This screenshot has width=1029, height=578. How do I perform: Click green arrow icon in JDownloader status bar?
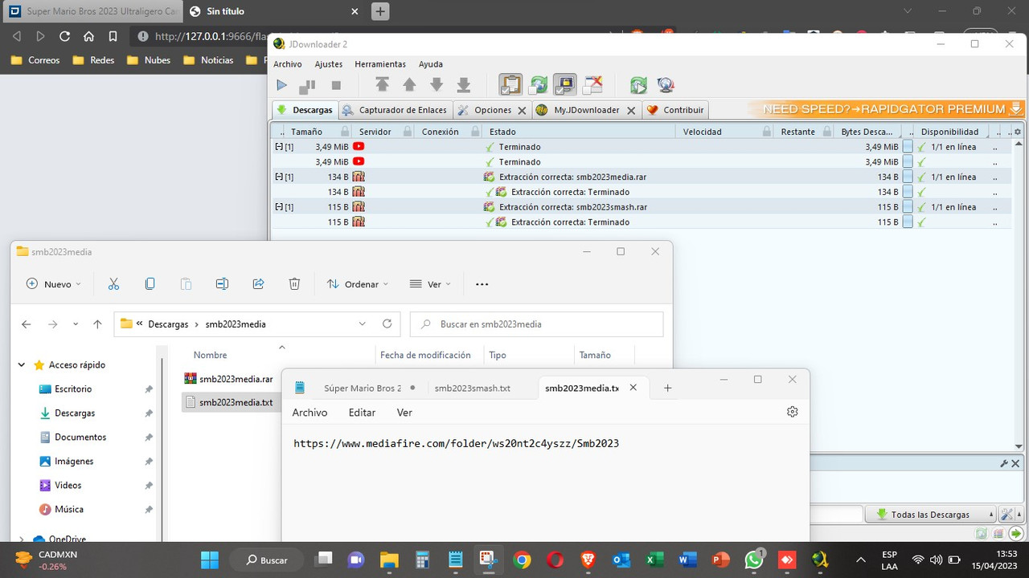pyautogui.click(x=1016, y=533)
